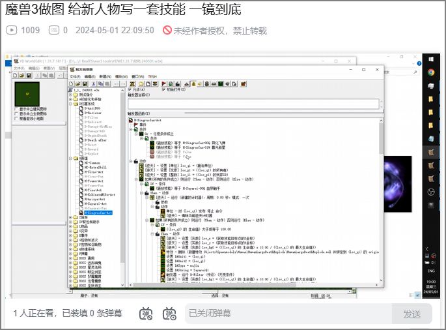Click the 已关闭弹幕 danmaku input field

click(x=288, y=314)
